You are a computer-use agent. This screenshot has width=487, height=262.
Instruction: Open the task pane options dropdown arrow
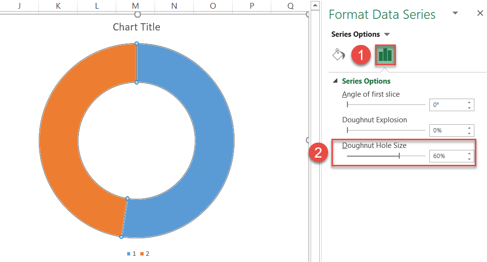coord(456,13)
